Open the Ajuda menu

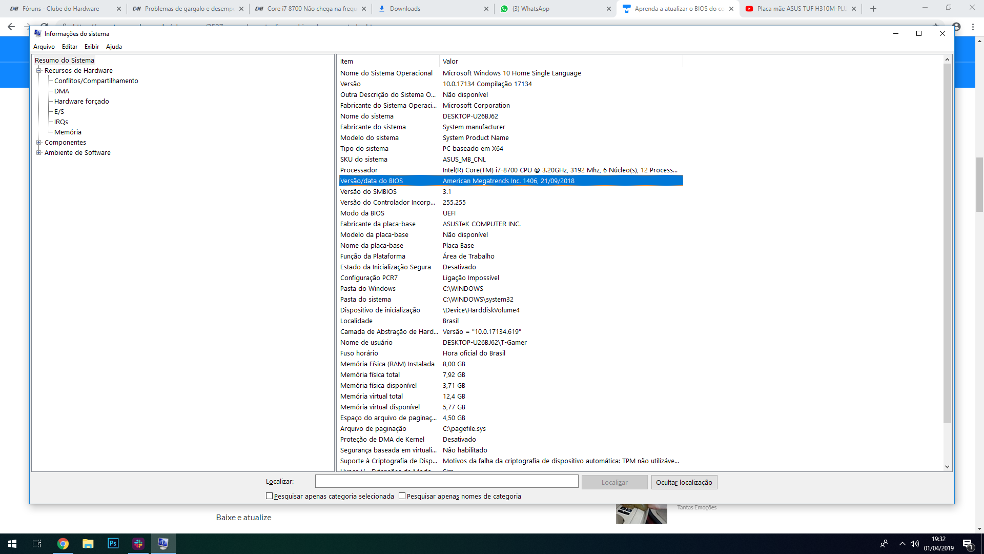(114, 47)
